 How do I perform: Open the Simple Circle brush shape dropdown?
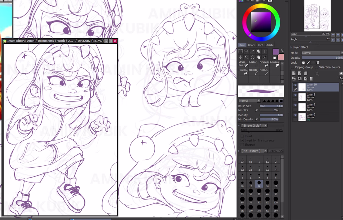pyautogui.click(x=254, y=126)
